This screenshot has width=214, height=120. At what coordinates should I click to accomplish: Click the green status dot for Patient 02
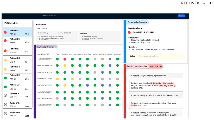pos(5,78)
